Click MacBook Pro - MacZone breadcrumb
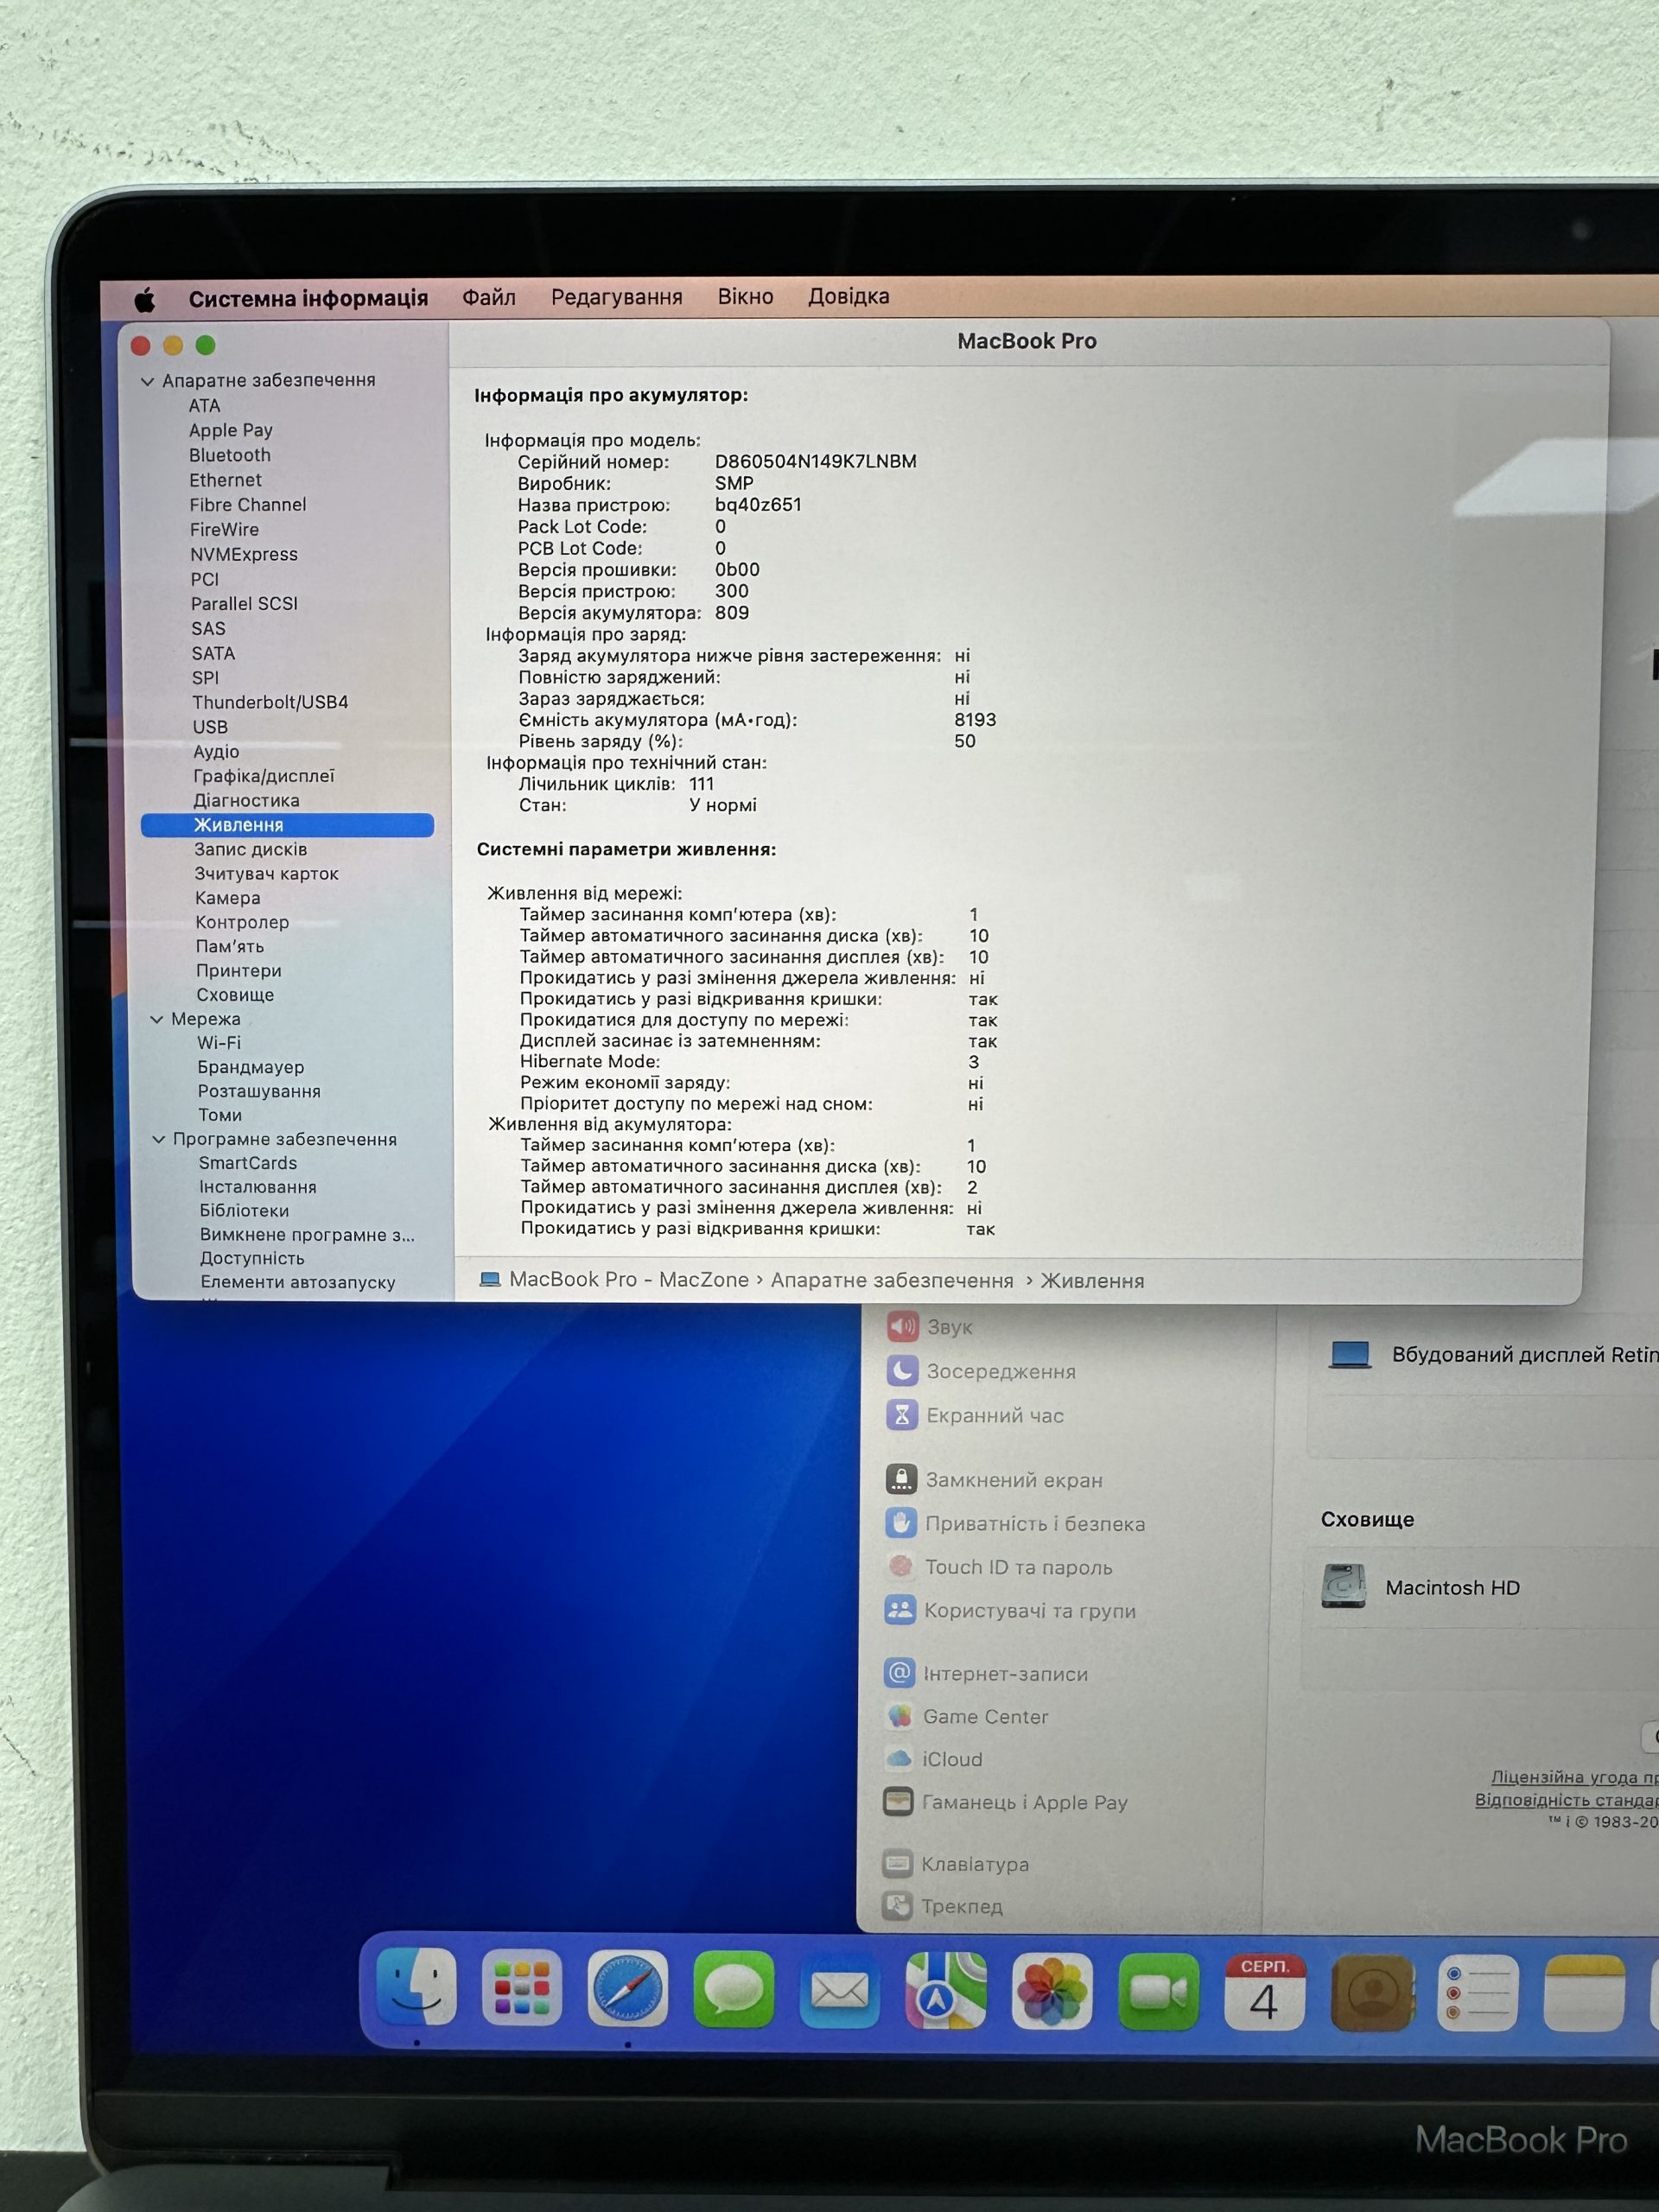 pyautogui.click(x=614, y=1280)
